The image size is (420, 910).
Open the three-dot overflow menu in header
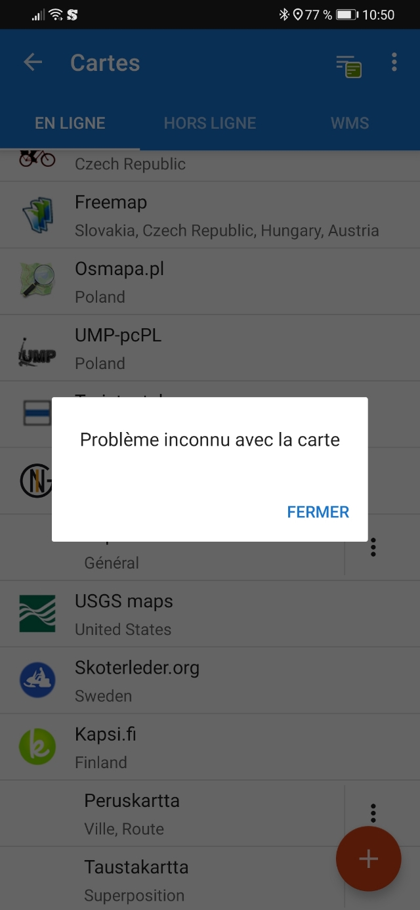(394, 62)
